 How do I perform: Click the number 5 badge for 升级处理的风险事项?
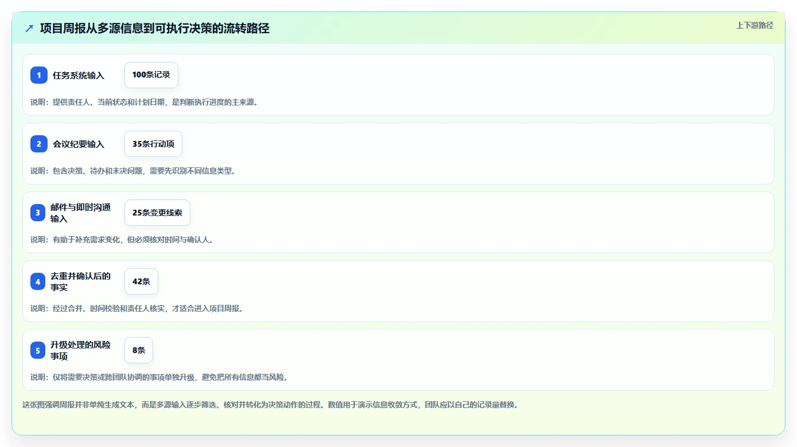point(38,350)
